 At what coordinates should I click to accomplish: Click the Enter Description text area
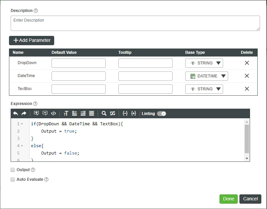135,23
